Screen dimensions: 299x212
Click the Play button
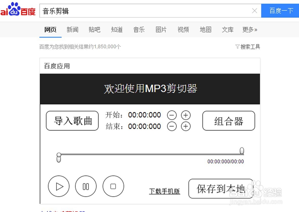[59, 186]
